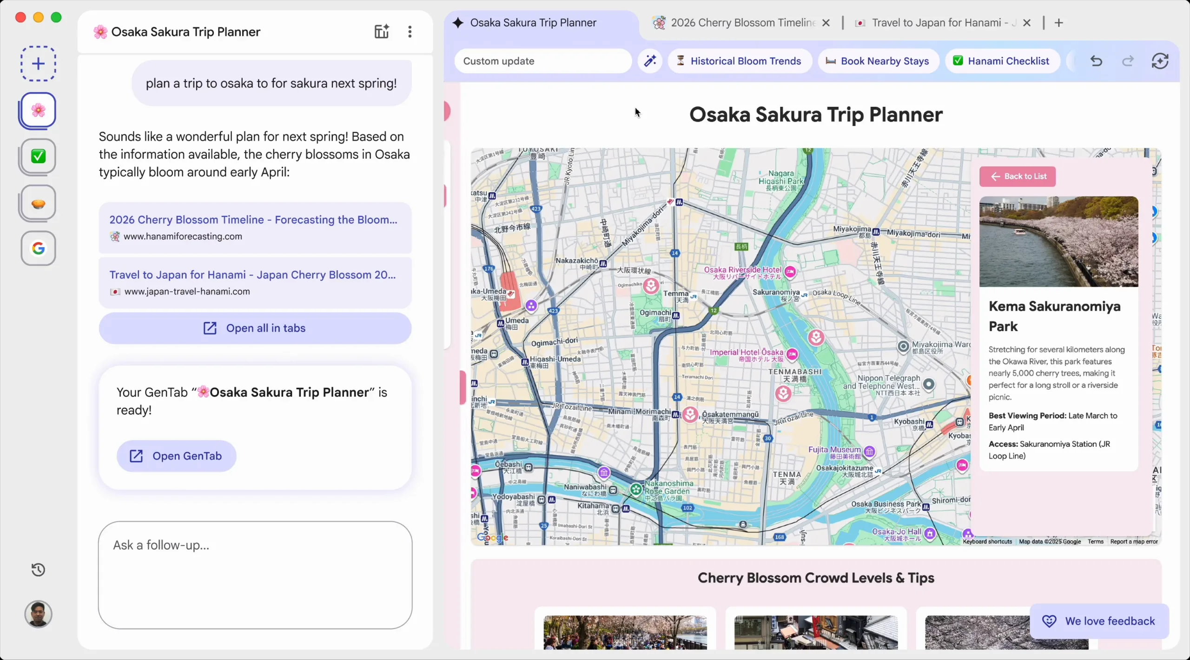Open a new browser tab with the plus button
The width and height of the screenshot is (1190, 660).
[x=1059, y=22]
